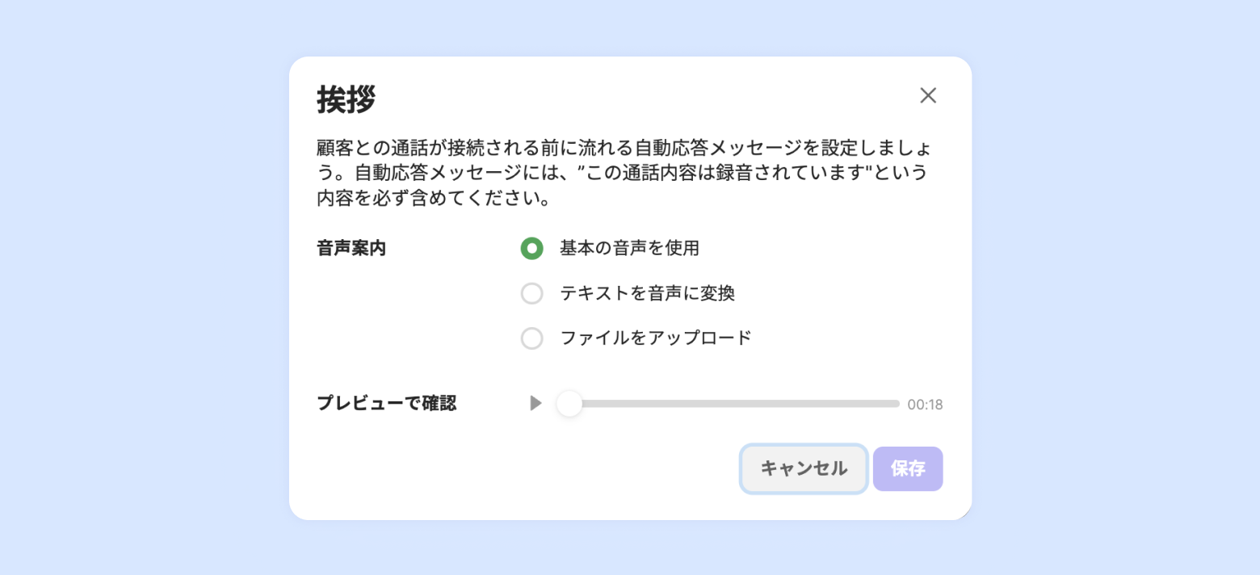Image resolution: width=1260 pixels, height=575 pixels.
Task: Close the 挨拶 dialog with the X icon
Action: tap(928, 96)
